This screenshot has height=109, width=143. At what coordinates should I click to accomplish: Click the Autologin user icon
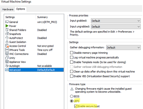point(7,66)
